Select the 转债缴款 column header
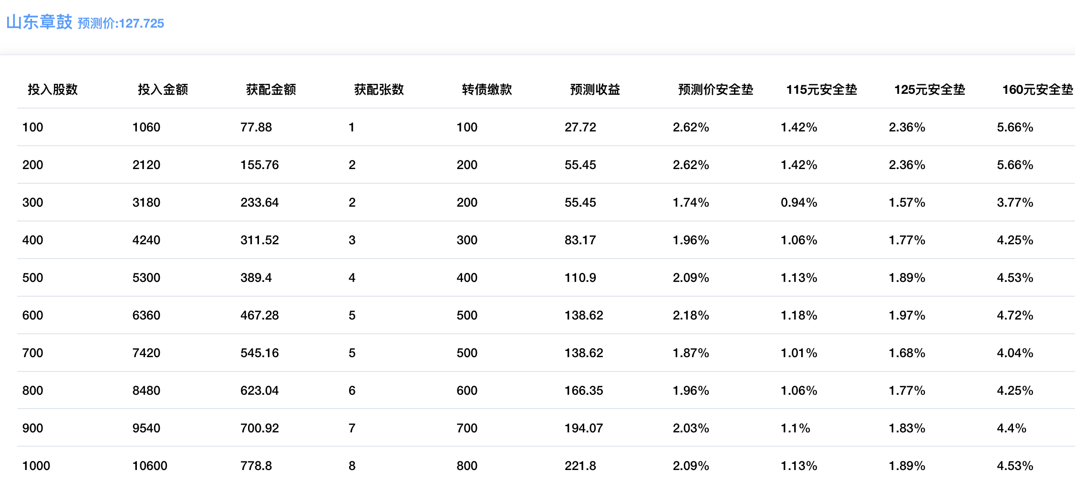The image size is (1075, 480). (x=486, y=90)
